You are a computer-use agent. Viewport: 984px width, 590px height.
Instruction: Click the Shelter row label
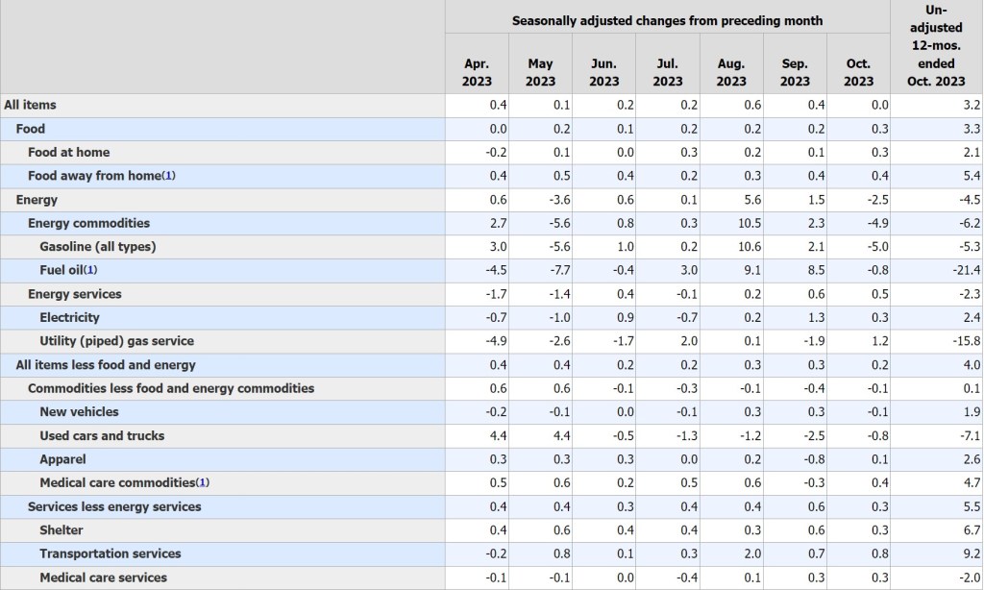pyautogui.click(x=61, y=529)
